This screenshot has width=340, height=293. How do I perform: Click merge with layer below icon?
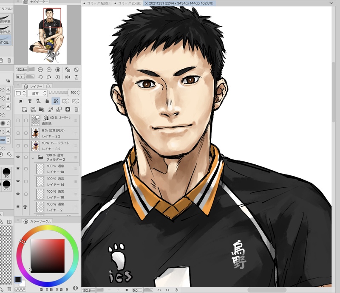pyautogui.click(x=59, y=110)
